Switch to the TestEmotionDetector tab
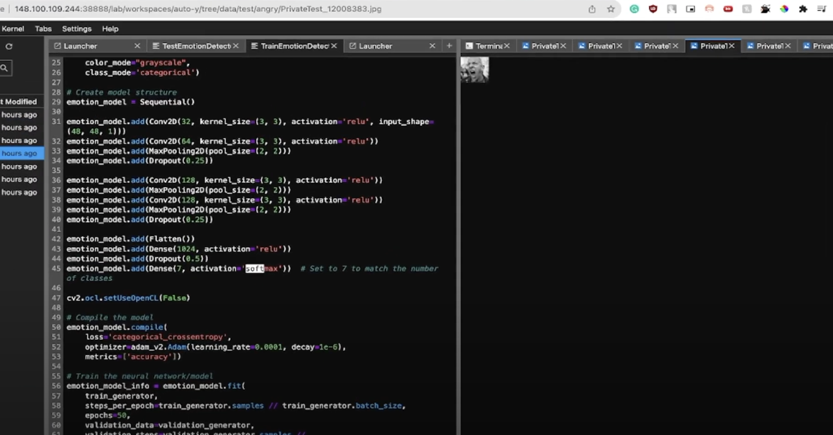Screen dimensions: 833x435 pyautogui.click(x=196, y=46)
